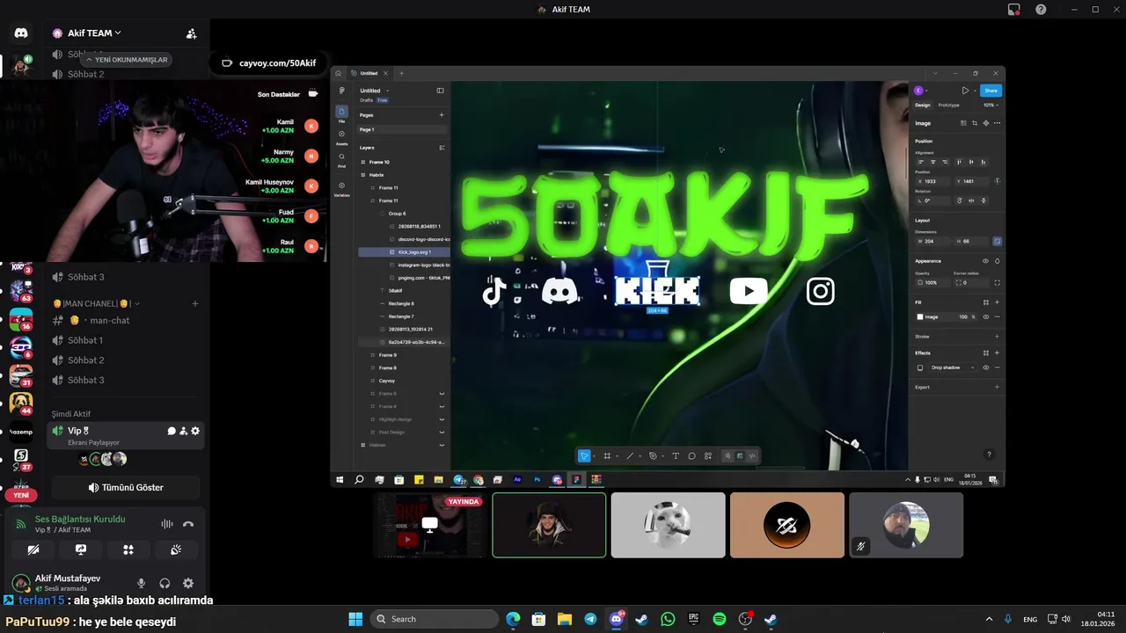Screen dimensions: 1126x633
Task: Show hidden Post Design layer eye icon
Action: pos(442,432)
